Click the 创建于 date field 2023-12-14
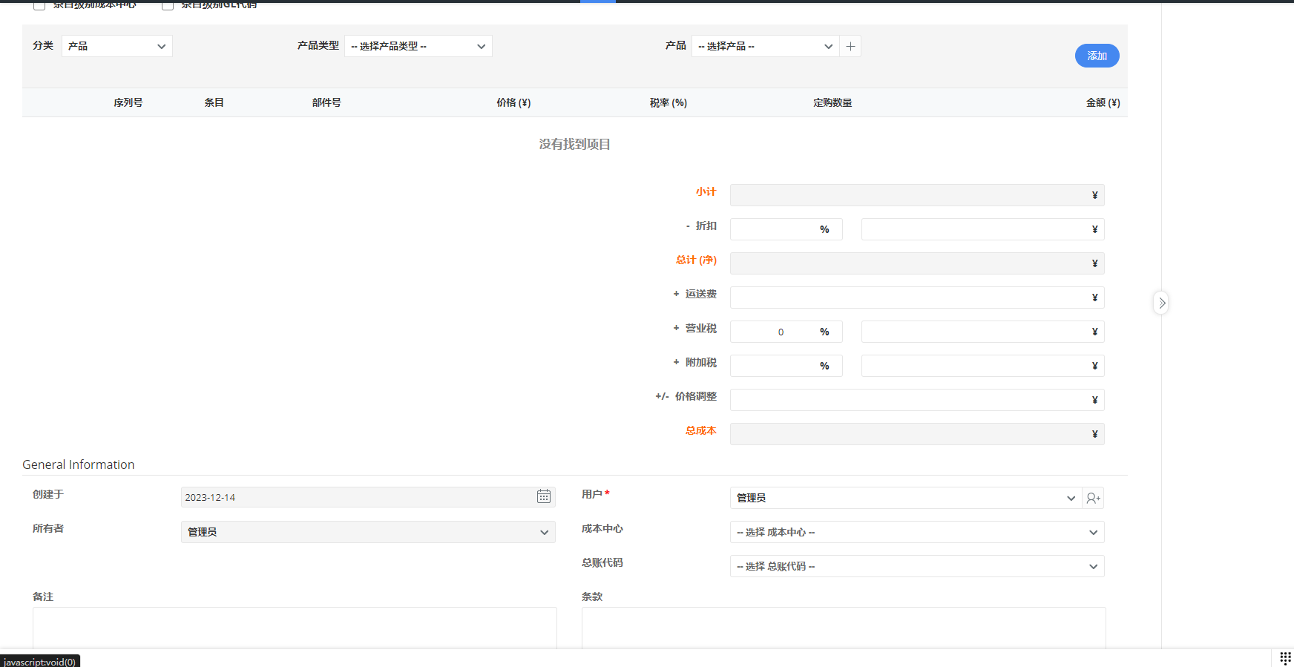This screenshot has height=667, width=1294. tap(368, 497)
